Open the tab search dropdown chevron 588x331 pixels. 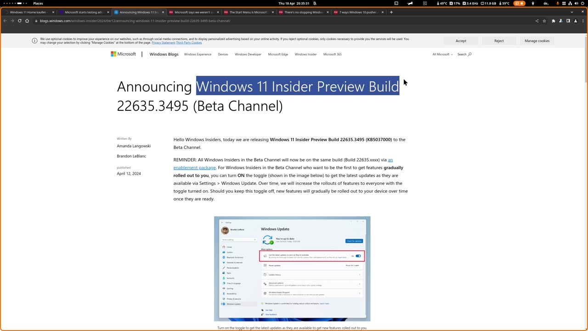(572, 12)
